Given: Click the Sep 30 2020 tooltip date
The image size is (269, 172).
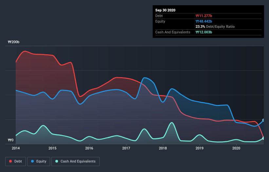Looking at the screenshot, I should [165, 10].
